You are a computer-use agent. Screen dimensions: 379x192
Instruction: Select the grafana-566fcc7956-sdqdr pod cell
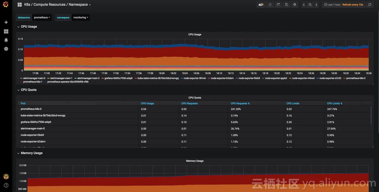(x=78, y=122)
